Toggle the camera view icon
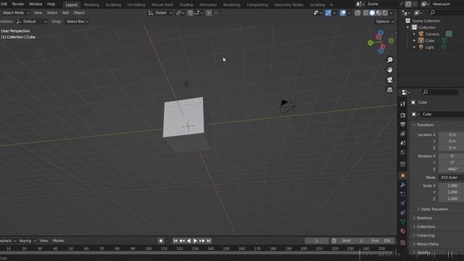Image resolution: width=464 pixels, height=261 pixels. (390, 80)
